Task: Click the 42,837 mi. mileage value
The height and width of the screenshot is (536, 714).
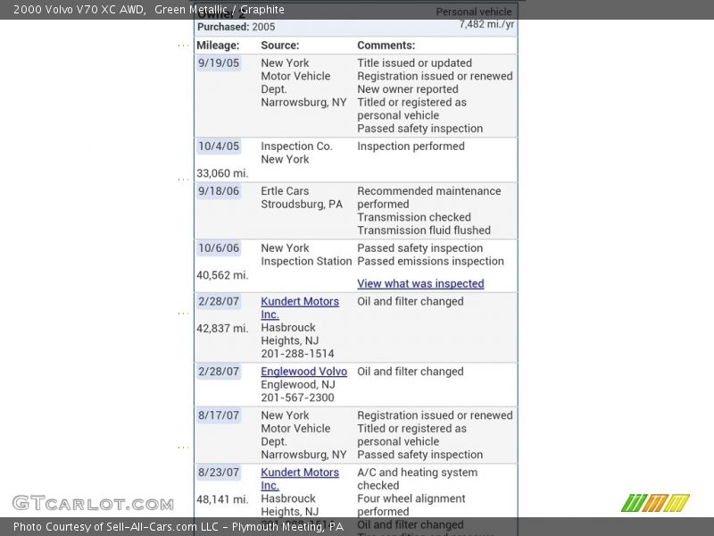Action: pyautogui.click(x=222, y=329)
